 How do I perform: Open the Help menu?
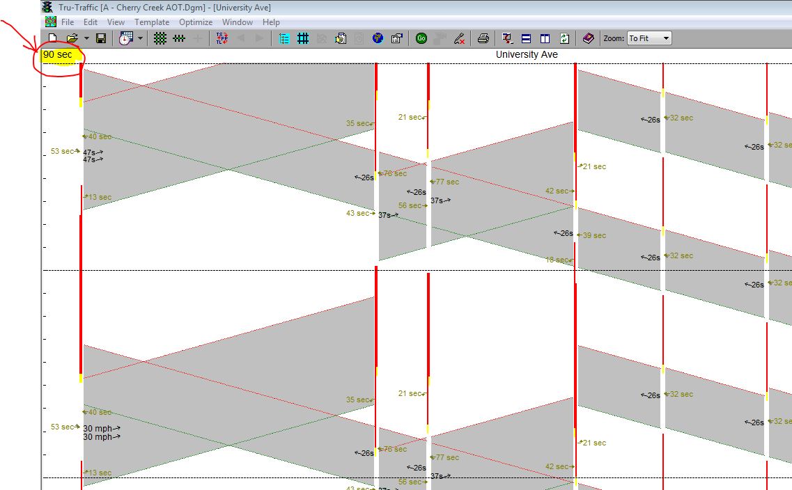click(271, 22)
